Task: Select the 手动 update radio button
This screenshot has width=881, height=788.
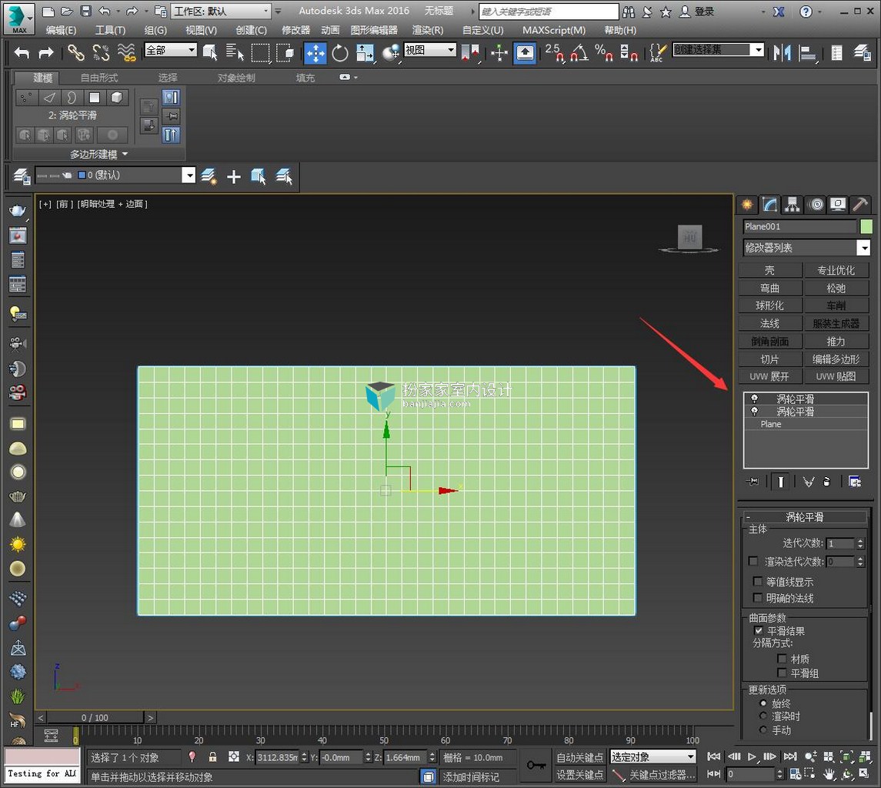Action: point(763,730)
